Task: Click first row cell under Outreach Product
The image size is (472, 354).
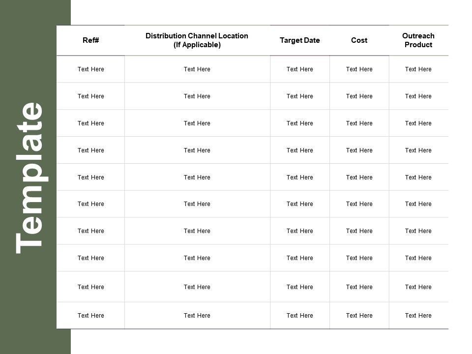Action: (418, 69)
